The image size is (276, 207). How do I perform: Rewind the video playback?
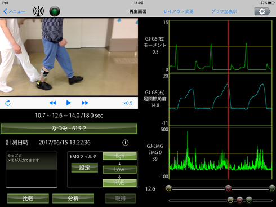click(x=52, y=103)
